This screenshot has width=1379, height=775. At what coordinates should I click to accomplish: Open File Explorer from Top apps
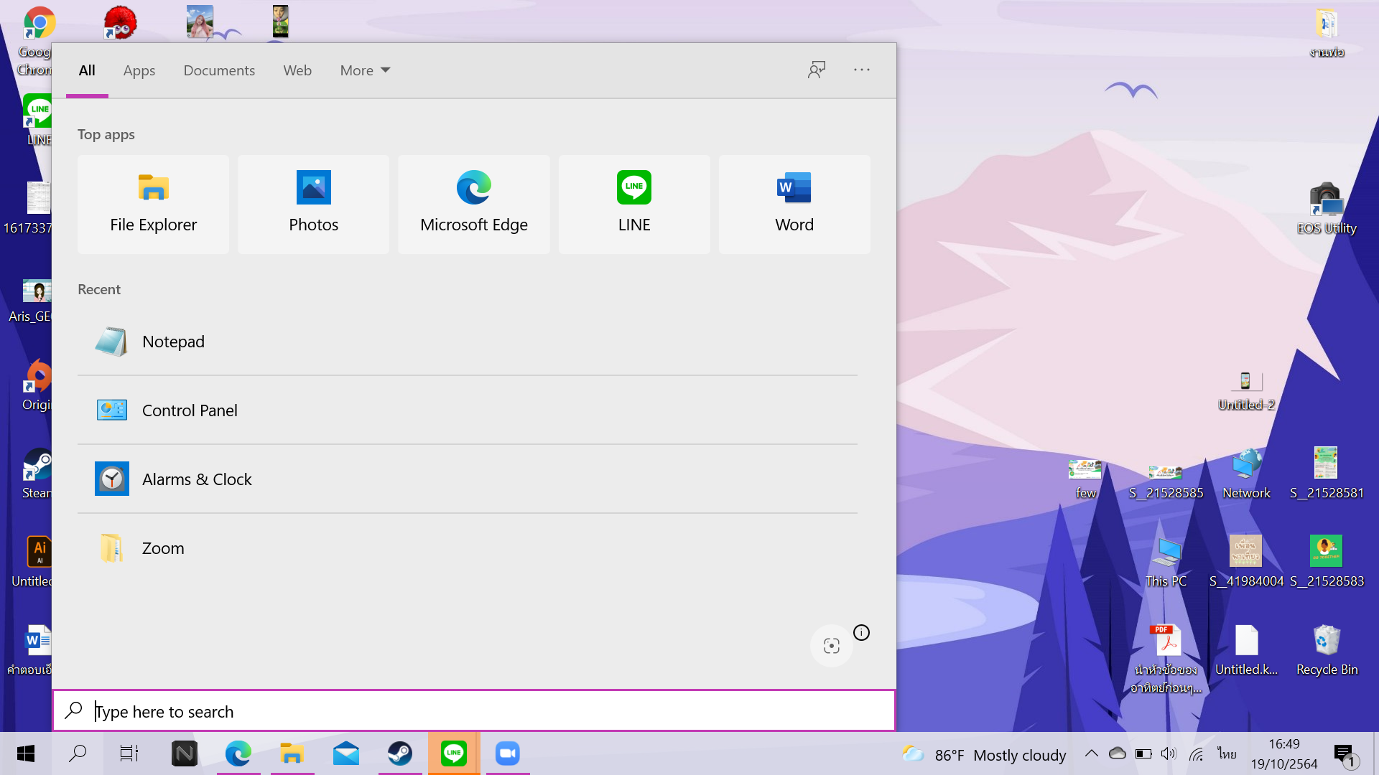click(153, 205)
